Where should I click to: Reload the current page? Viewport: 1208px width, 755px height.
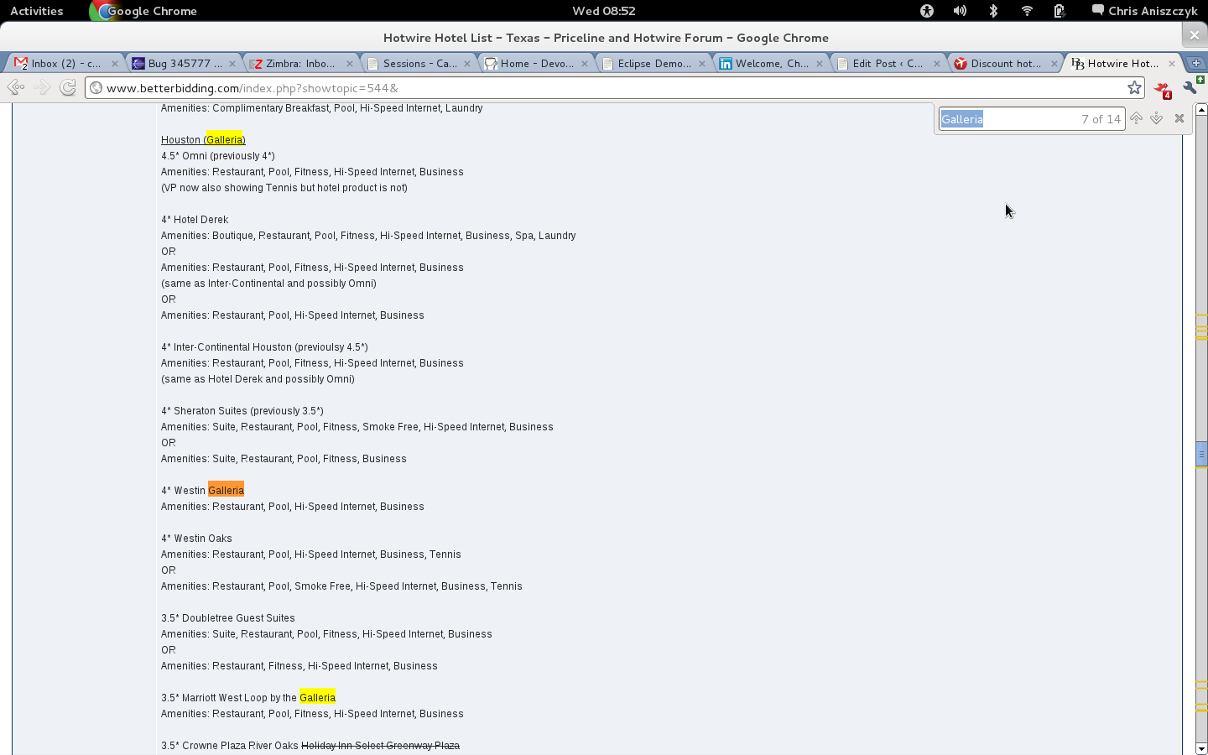(68, 87)
